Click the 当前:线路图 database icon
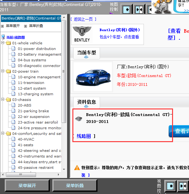This screenshot has height=194, width=189. pyautogui.click(x=3, y=37)
